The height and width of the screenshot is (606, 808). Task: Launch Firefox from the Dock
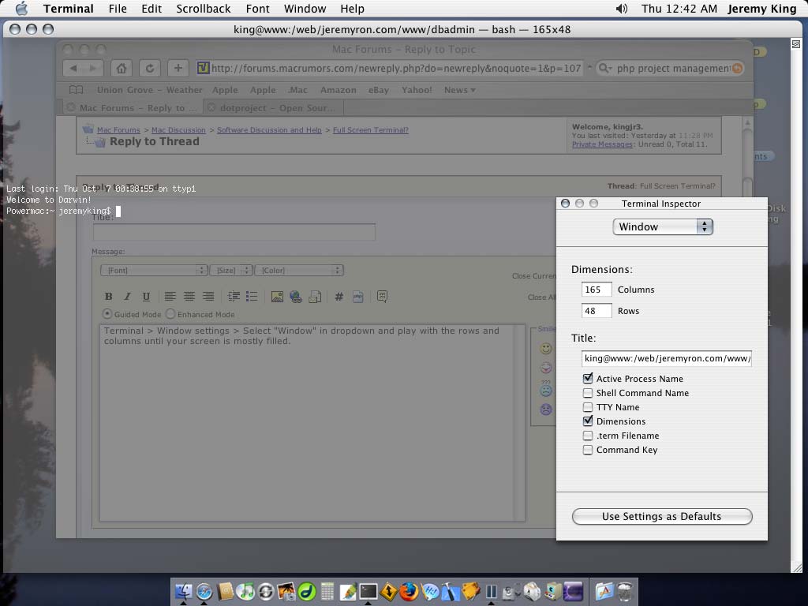pos(410,591)
